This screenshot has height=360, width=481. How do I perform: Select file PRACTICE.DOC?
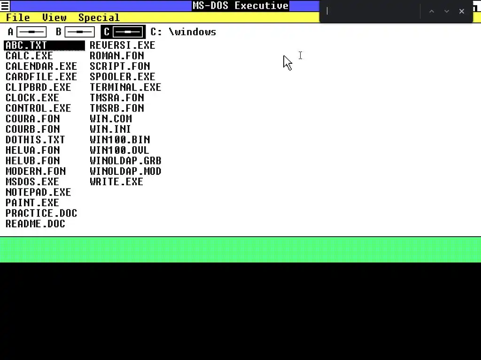41,213
